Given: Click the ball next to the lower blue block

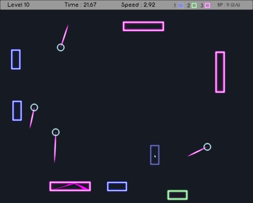Looking at the screenshot, I should point(34,107).
